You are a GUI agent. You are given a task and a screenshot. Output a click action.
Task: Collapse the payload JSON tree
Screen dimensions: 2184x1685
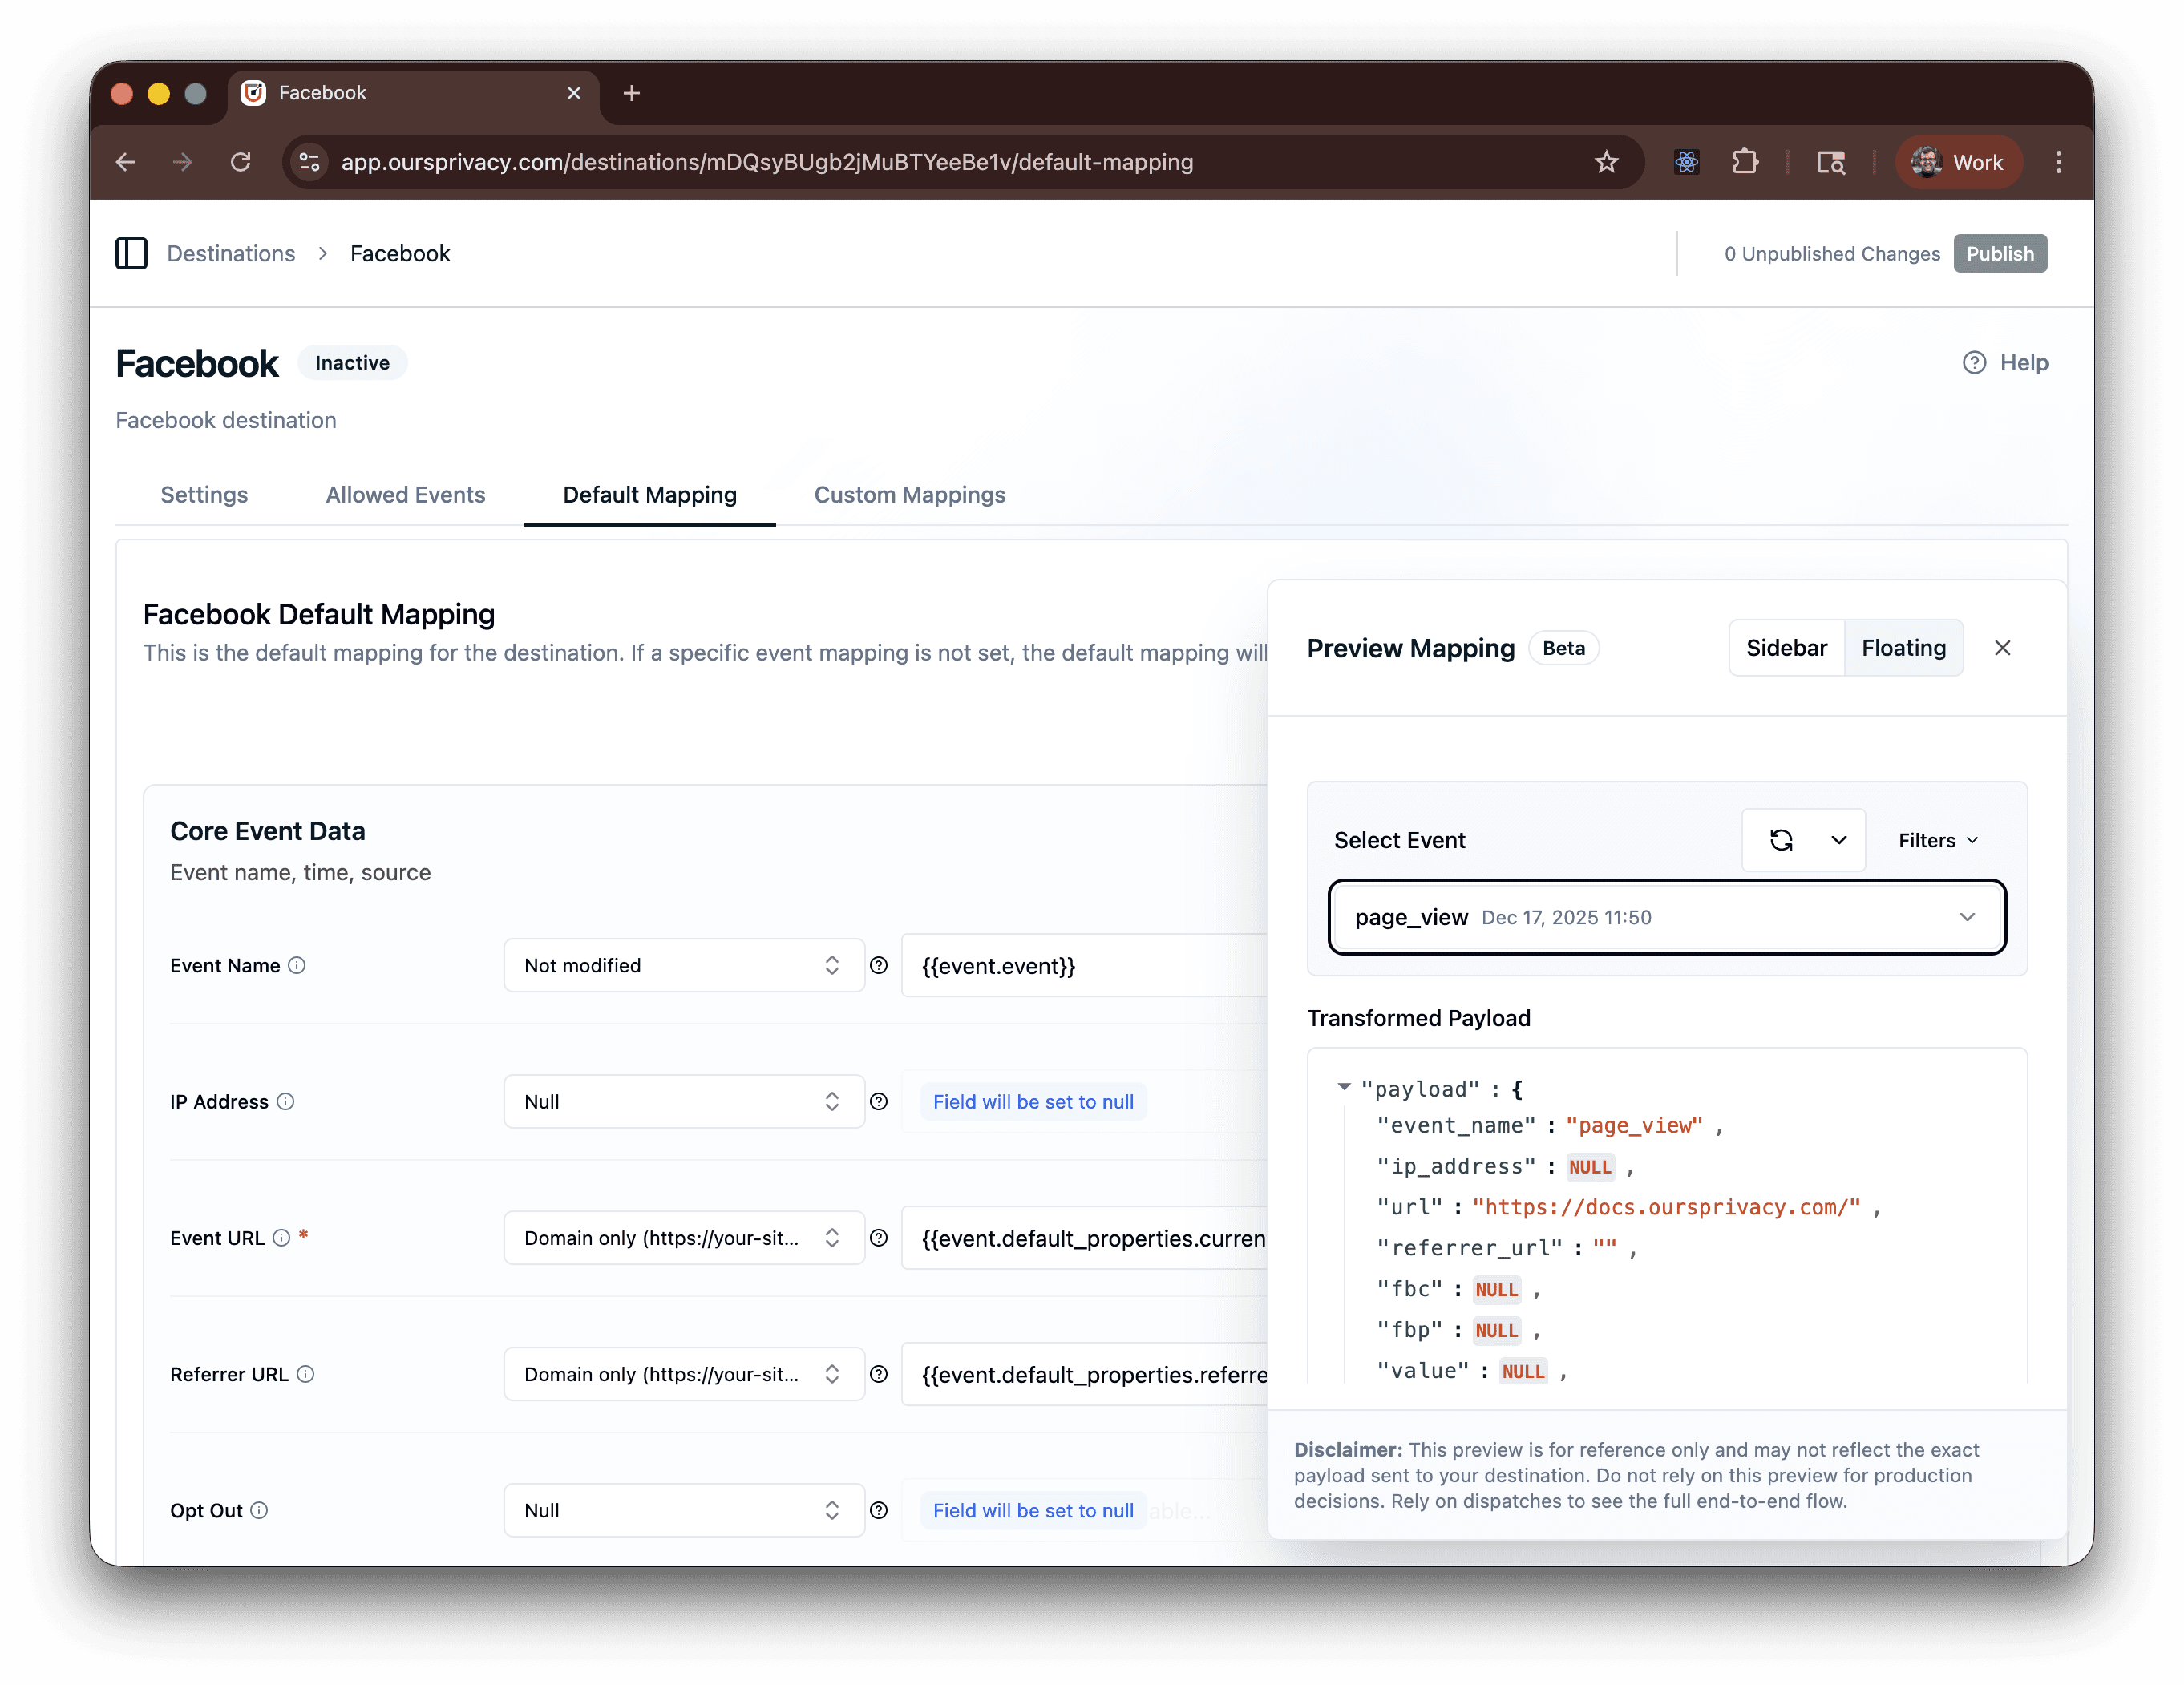(x=1344, y=1087)
